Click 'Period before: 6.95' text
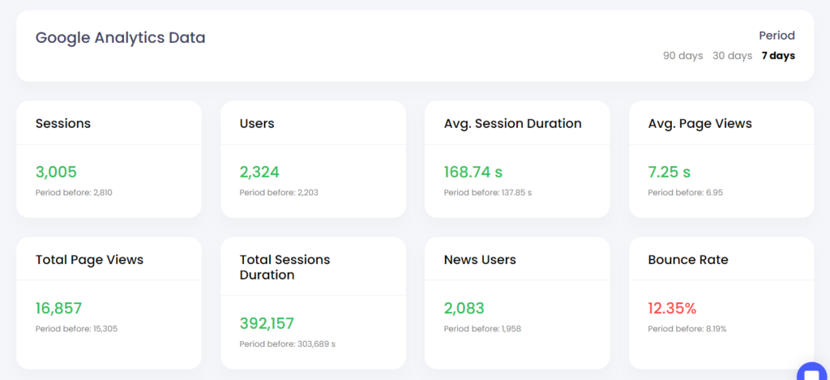 (x=685, y=193)
